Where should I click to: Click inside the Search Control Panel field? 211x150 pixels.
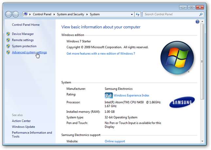coord(170,14)
